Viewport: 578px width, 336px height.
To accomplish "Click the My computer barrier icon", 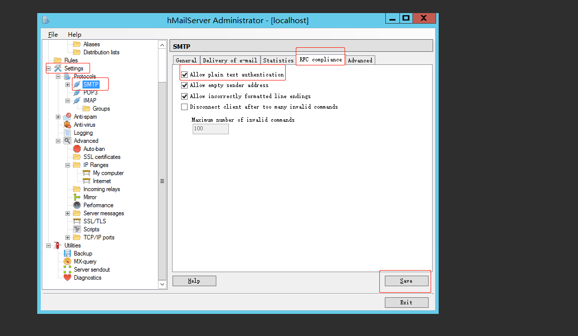I will [86, 173].
